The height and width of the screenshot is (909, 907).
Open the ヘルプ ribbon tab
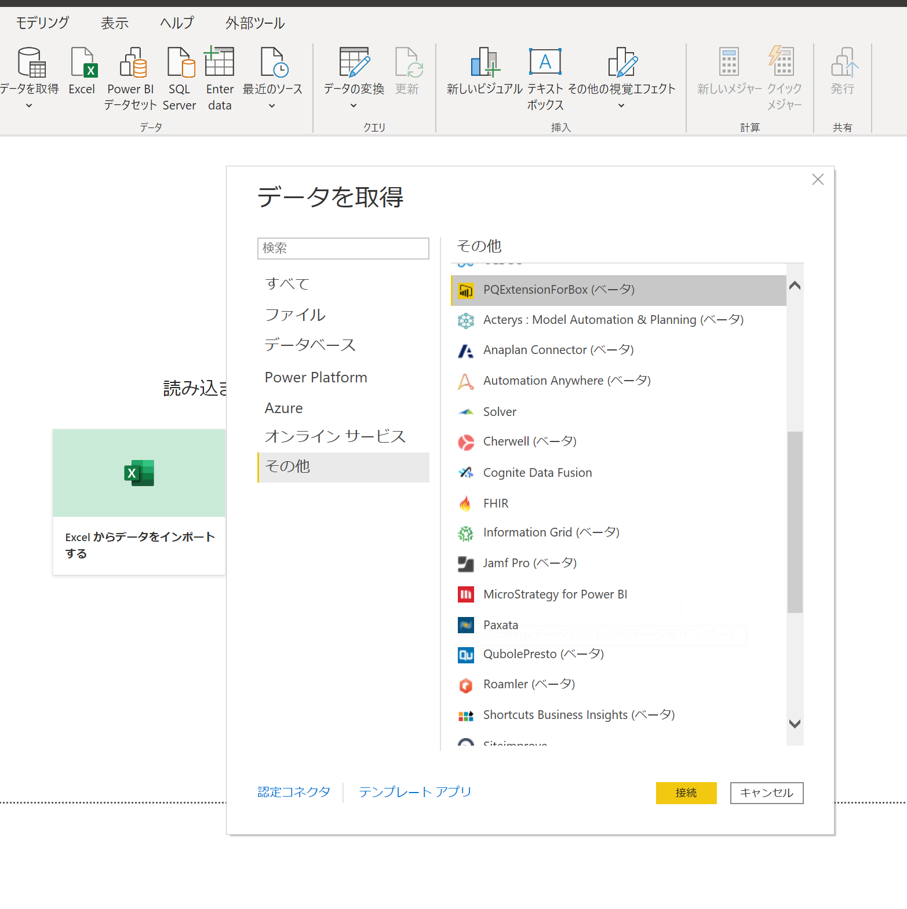coord(177,23)
